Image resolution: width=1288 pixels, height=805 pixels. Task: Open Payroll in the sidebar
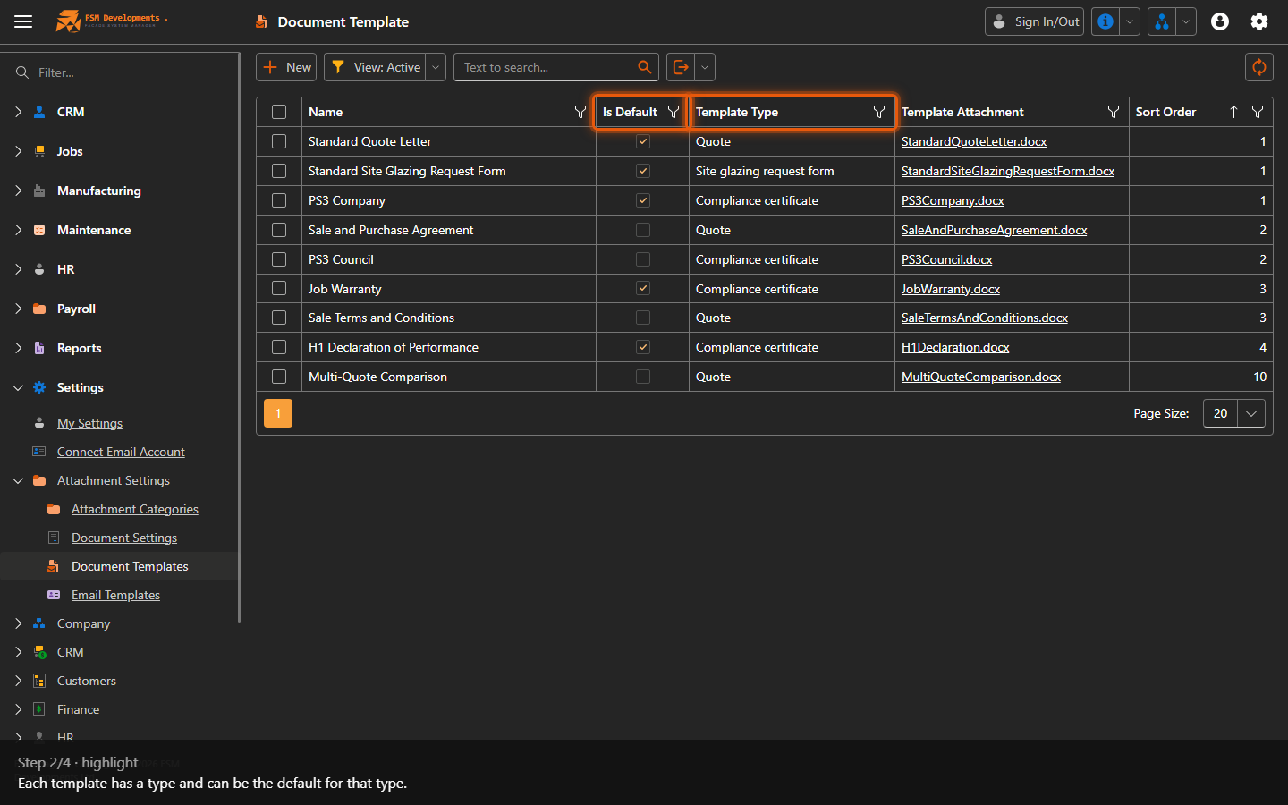pos(76,309)
